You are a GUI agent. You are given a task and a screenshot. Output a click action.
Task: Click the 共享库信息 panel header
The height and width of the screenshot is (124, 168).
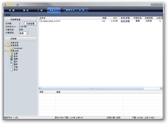tap(20, 19)
